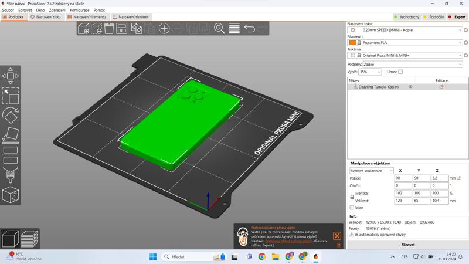Select the Rotate tool in left toolbar

pos(11,116)
